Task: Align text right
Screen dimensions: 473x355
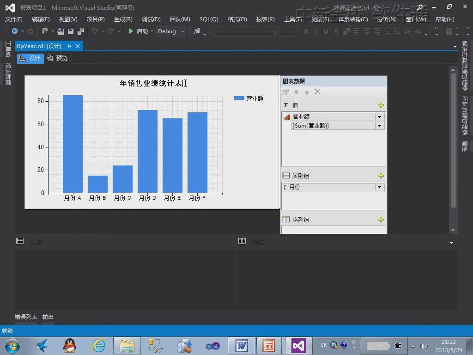Action: [x=377, y=31]
